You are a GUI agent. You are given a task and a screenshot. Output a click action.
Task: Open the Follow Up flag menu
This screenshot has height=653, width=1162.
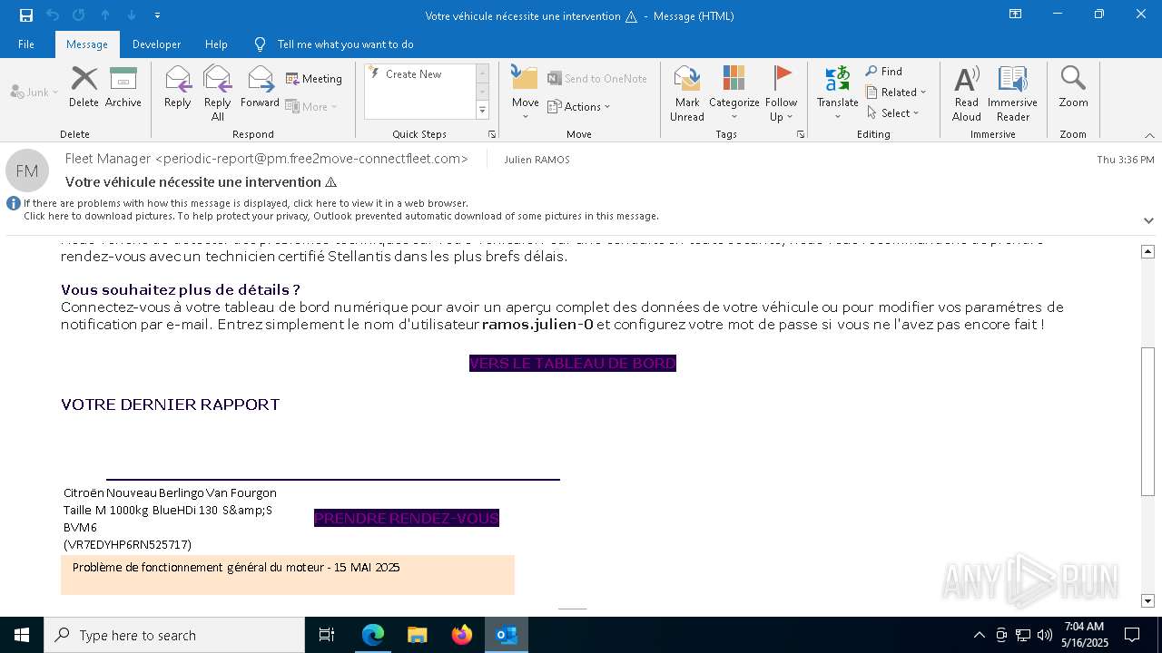pyautogui.click(x=781, y=93)
